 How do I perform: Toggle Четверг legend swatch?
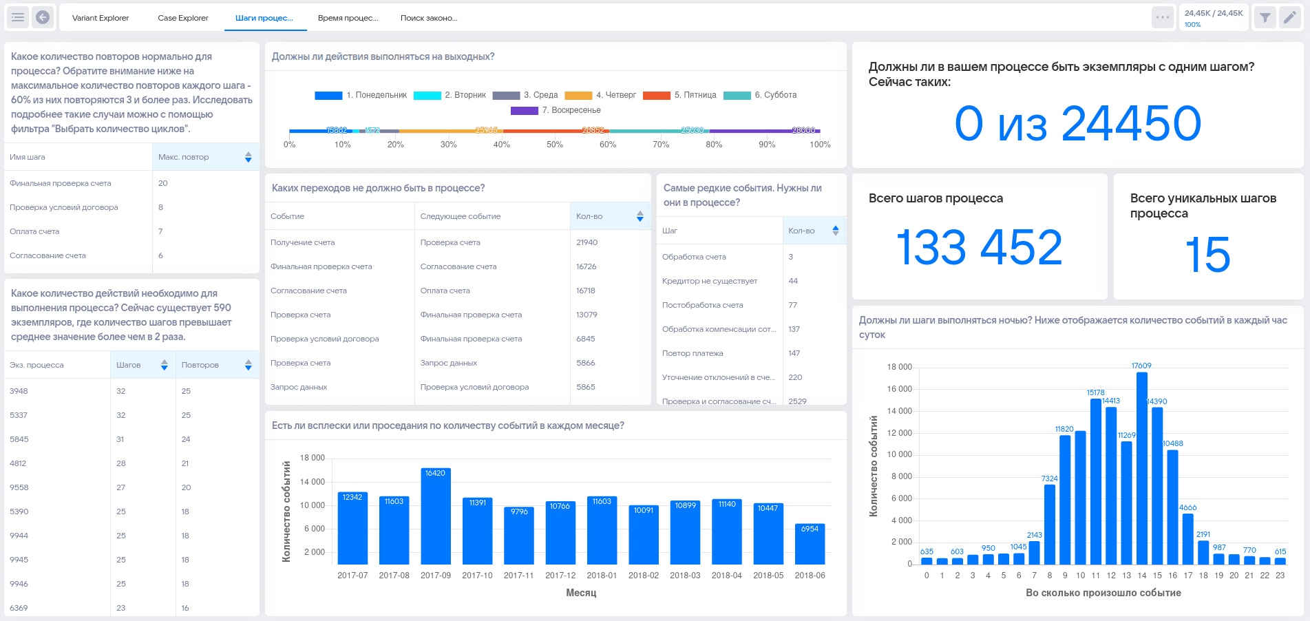(578, 96)
